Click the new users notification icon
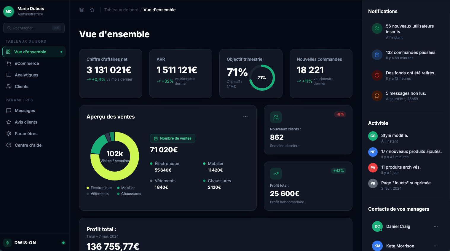The image size is (450, 251). [377, 28]
